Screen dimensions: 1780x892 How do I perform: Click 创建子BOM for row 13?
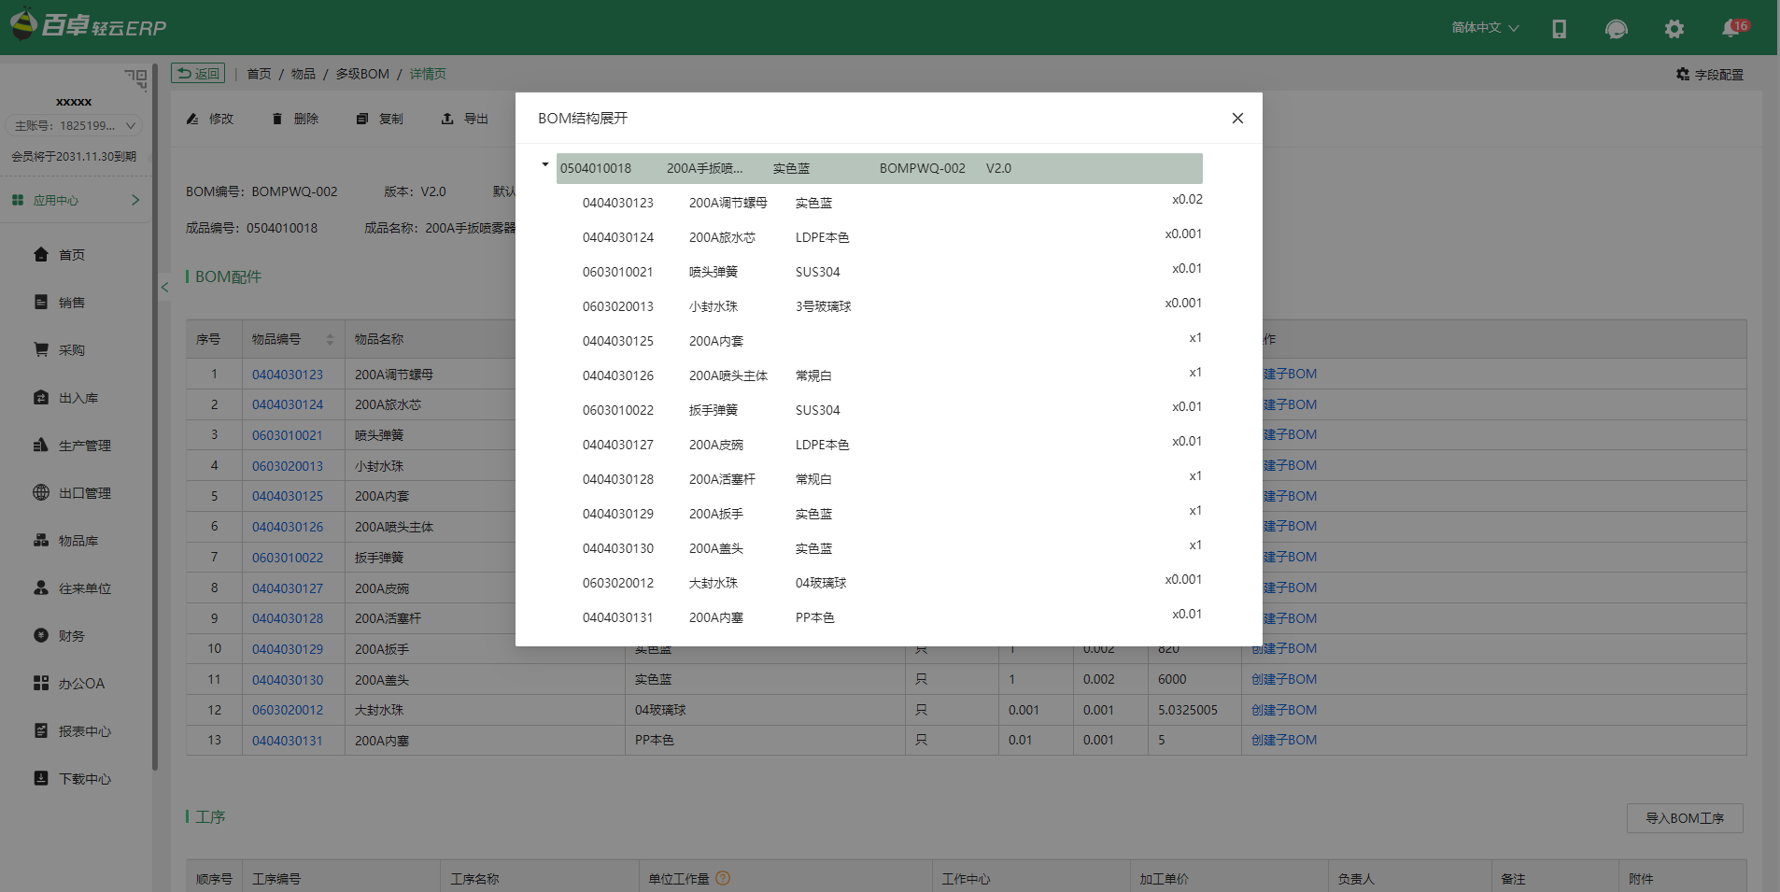pos(1284,740)
